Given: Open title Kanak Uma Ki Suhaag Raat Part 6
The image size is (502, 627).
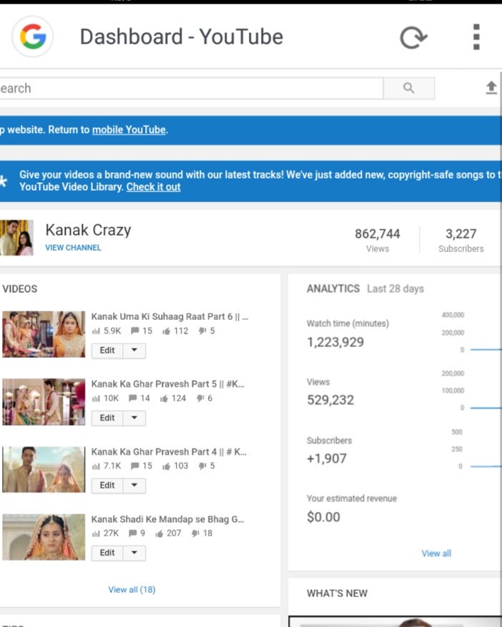Looking at the screenshot, I should 169,316.
